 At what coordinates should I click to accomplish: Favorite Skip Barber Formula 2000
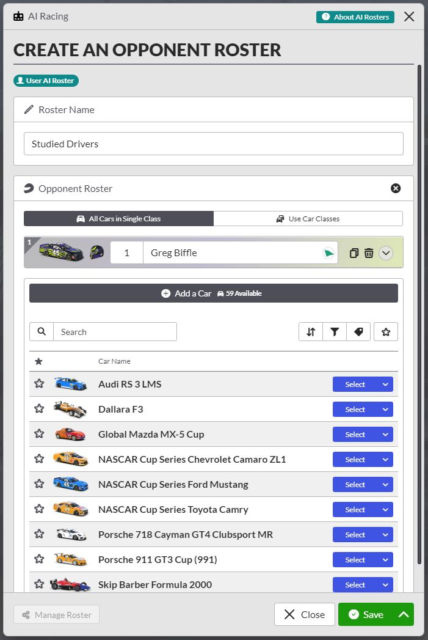[39, 584]
